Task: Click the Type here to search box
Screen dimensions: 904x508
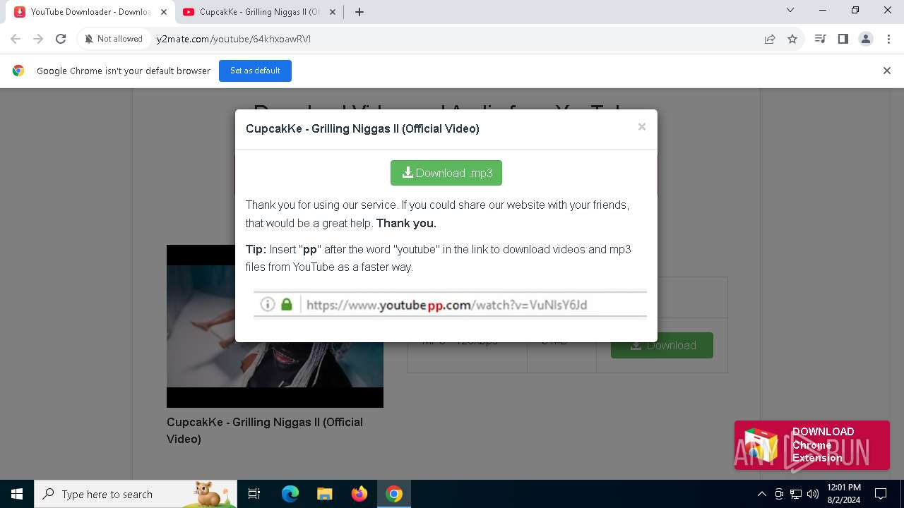Action: 136,494
